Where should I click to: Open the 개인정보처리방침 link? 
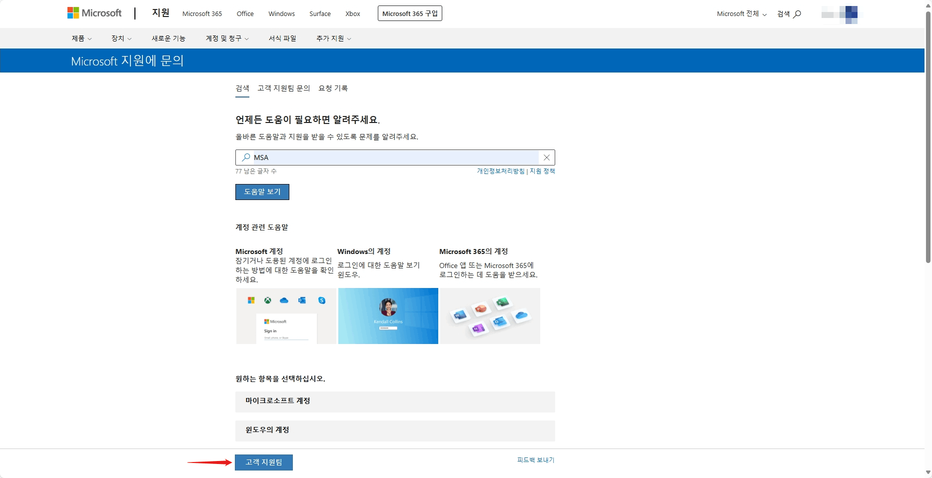pos(501,171)
